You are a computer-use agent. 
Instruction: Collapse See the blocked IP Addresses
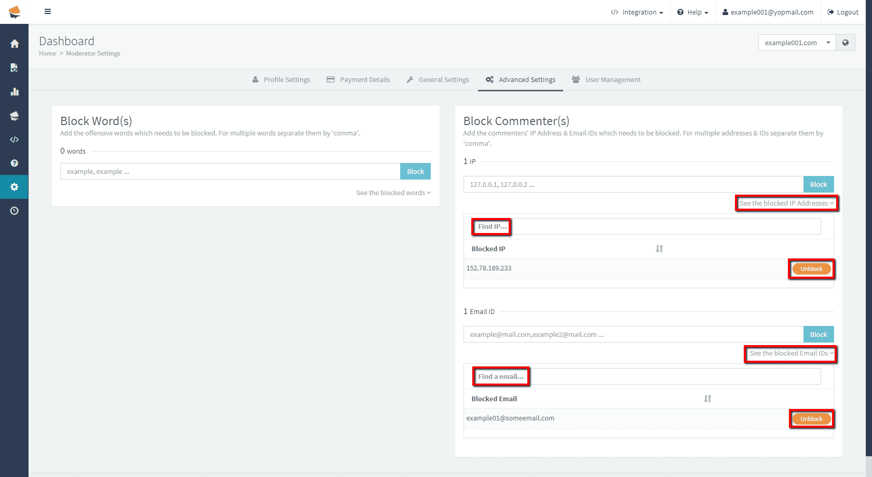point(786,203)
